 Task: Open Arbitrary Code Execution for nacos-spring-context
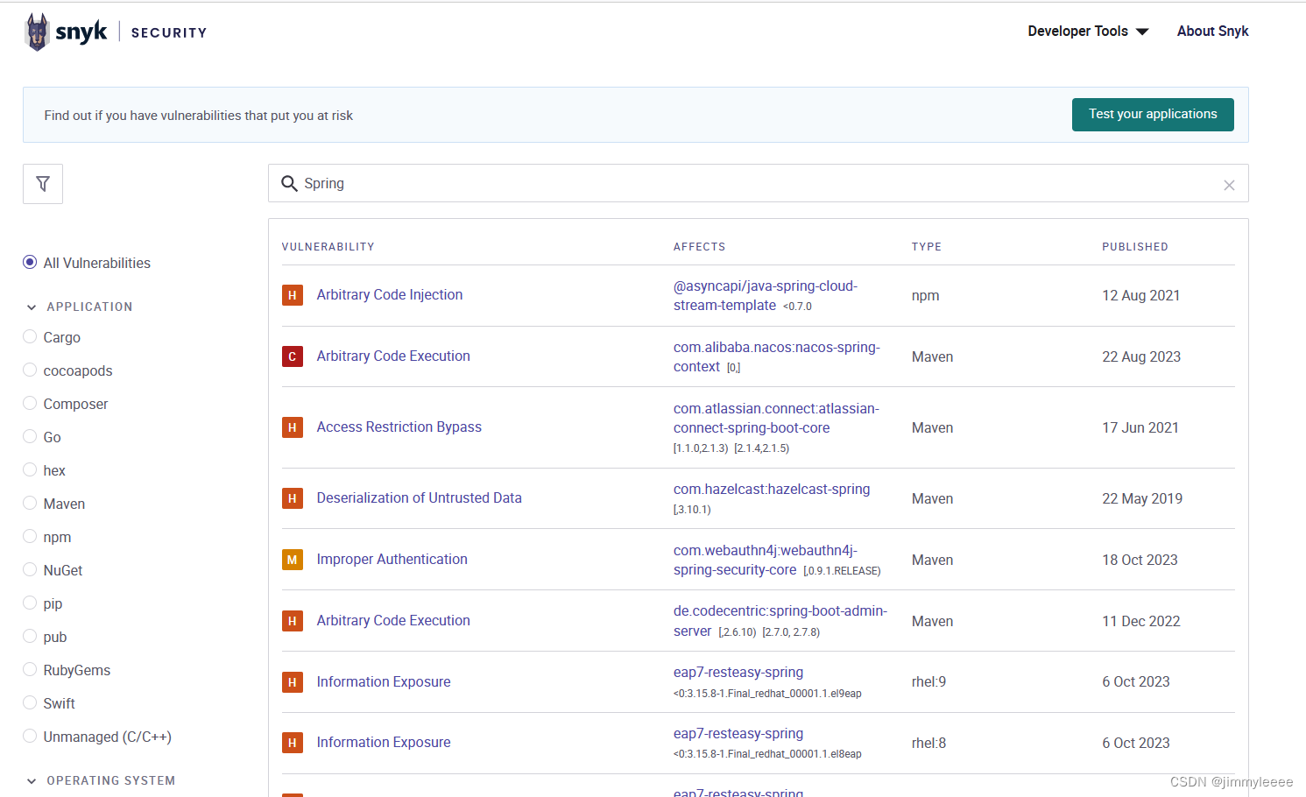pyautogui.click(x=393, y=356)
